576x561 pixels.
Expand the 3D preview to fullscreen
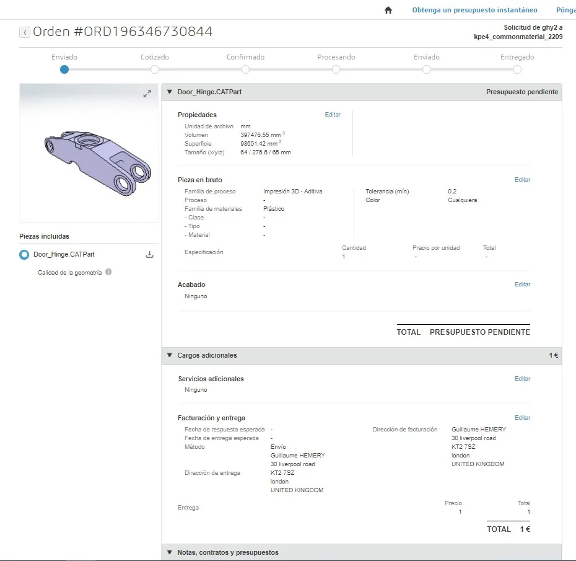click(x=147, y=94)
